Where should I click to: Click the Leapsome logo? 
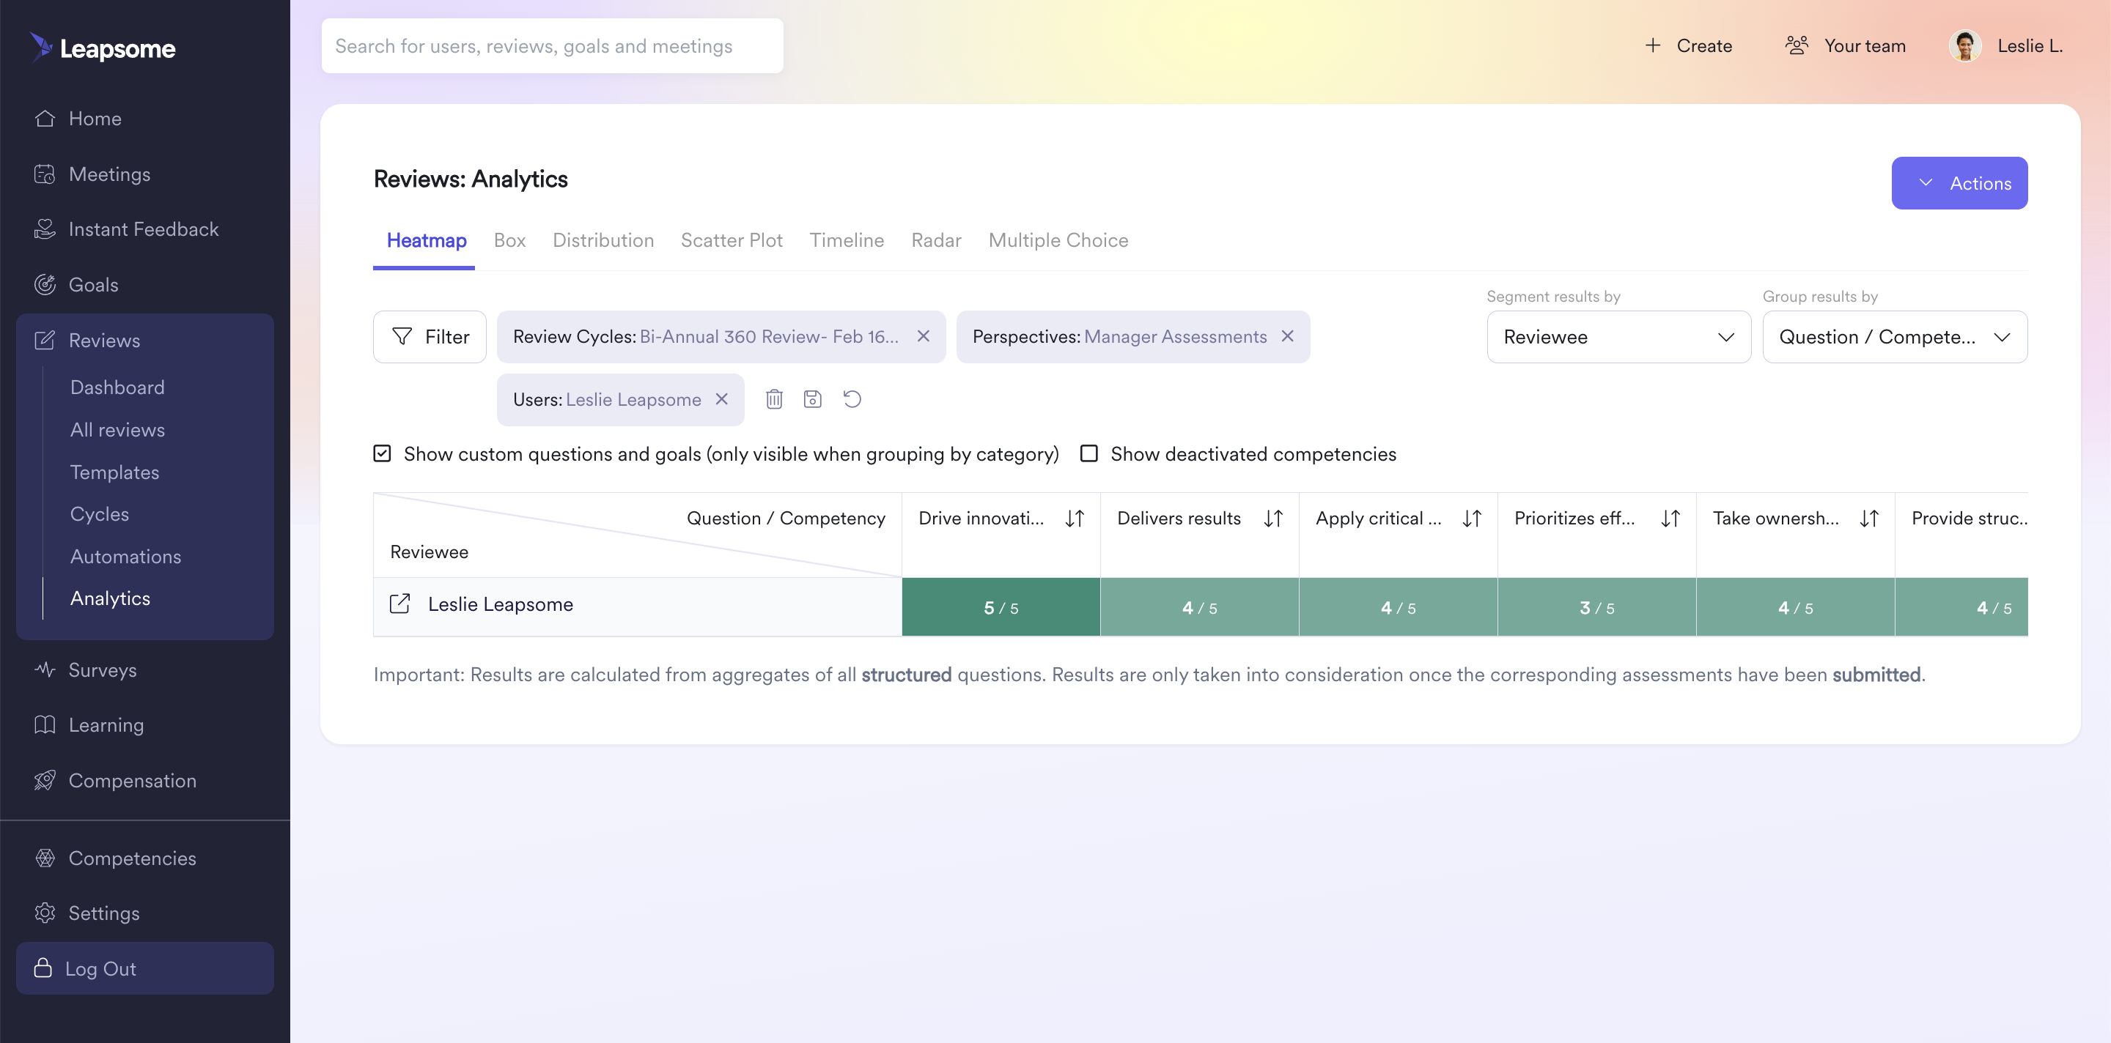(x=103, y=48)
